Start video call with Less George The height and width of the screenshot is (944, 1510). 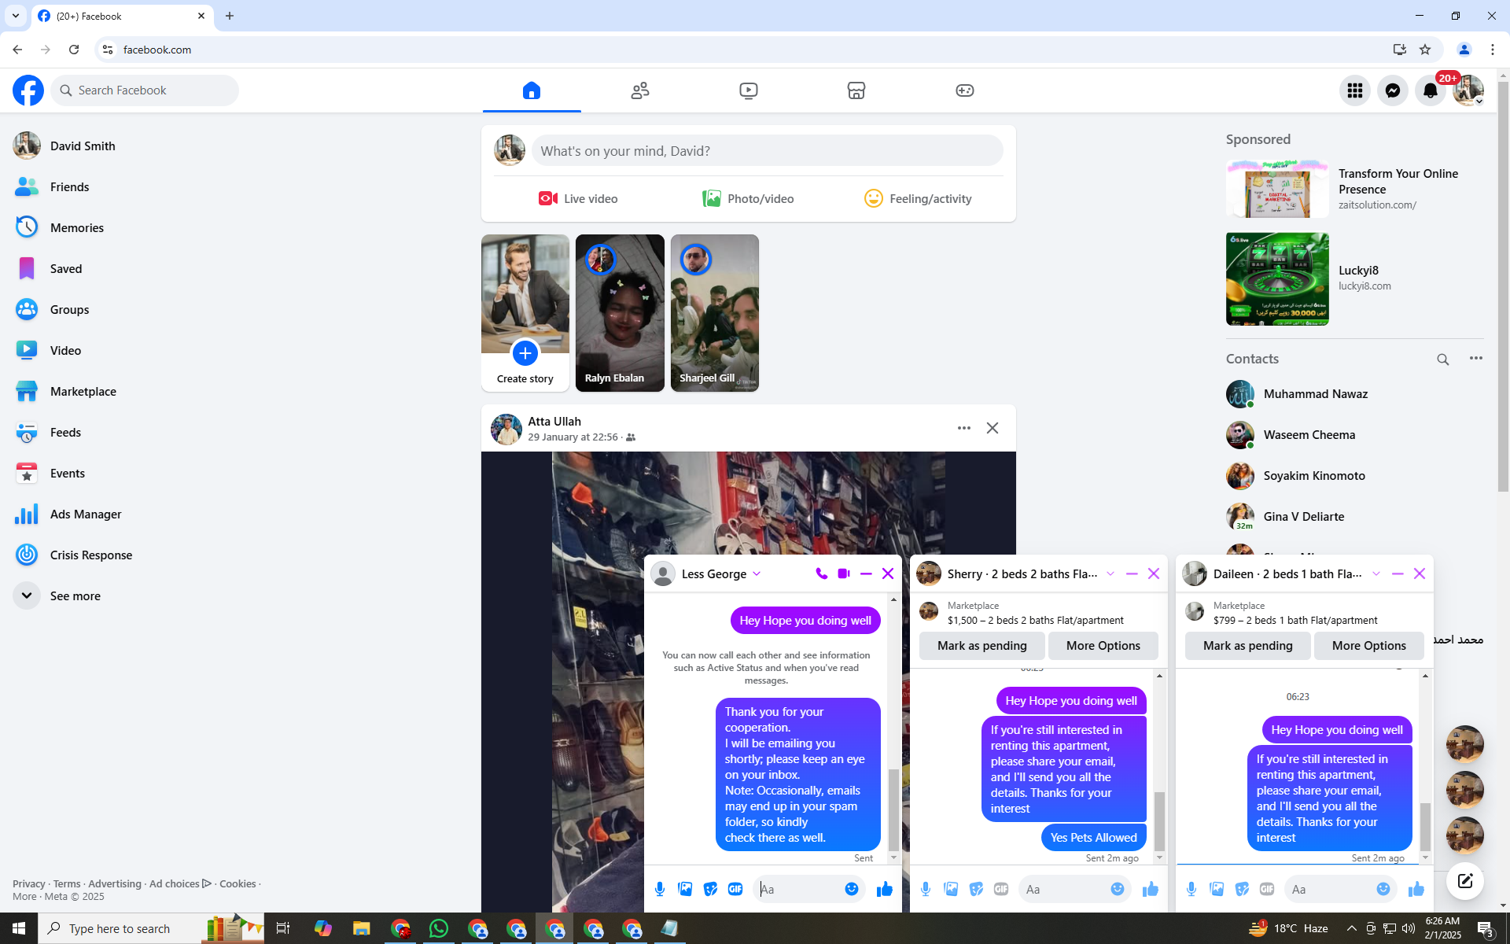coord(844,573)
